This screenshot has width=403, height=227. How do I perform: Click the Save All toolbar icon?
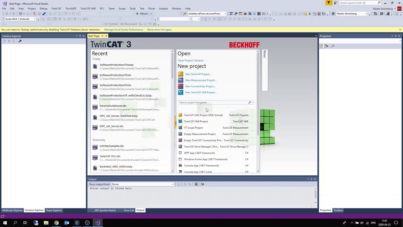44,14
